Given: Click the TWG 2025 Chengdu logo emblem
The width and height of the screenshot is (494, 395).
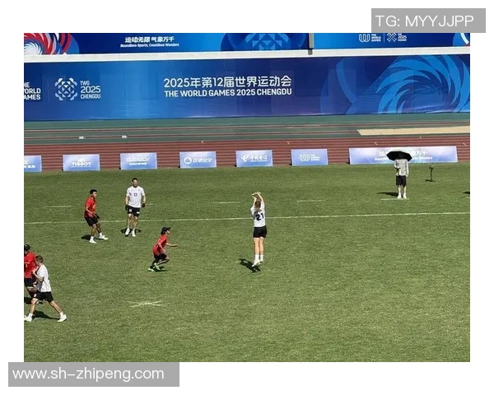Looking at the screenshot, I should tap(66, 89).
